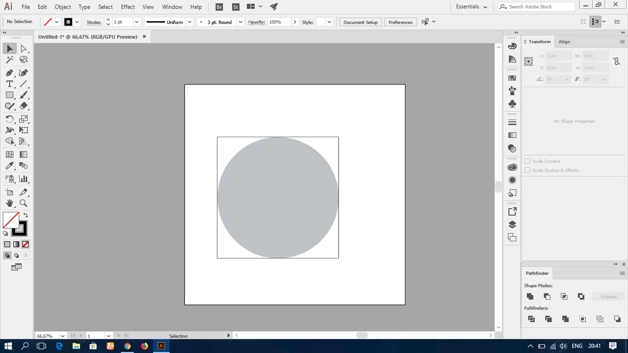Image resolution: width=628 pixels, height=353 pixels.
Task: Open the Layers panel icon
Action: [512, 225]
